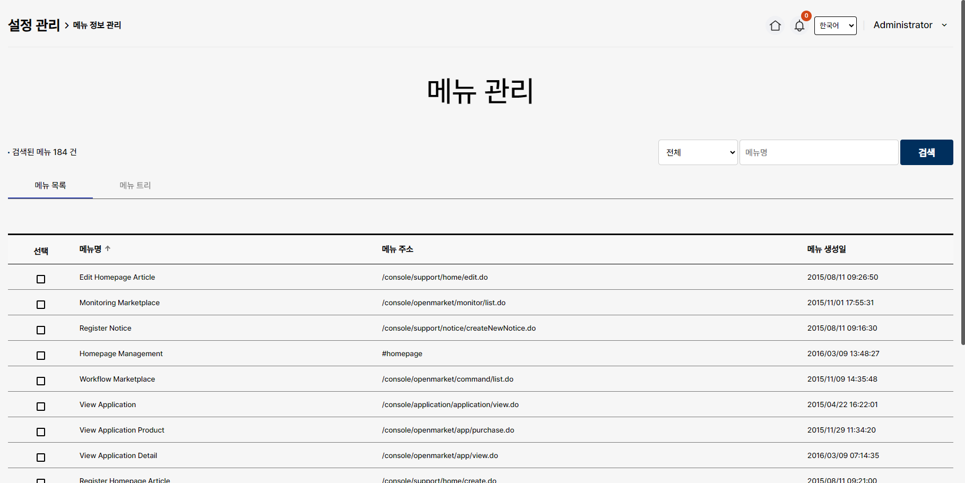This screenshot has height=483, width=965.
Task: Select the 메뉴 목록 tab
Action: pos(50,185)
